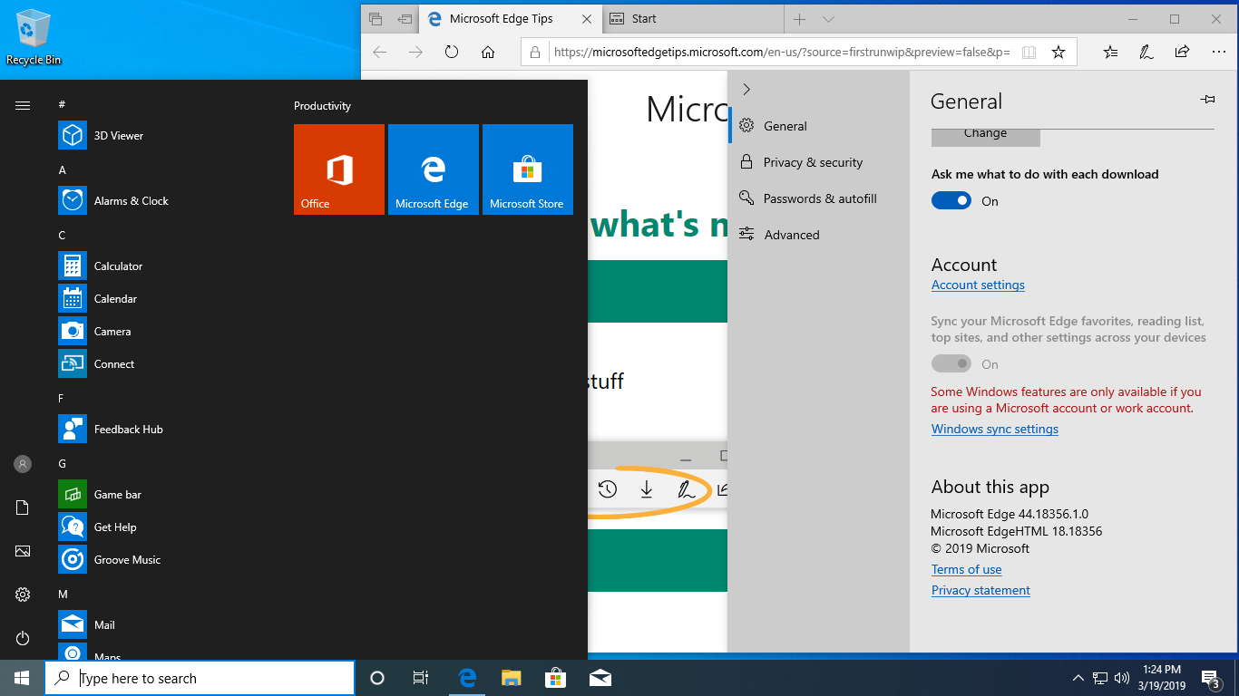Open File Explorer from taskbar
The image size is (1239, 696).
pos(512,678)
